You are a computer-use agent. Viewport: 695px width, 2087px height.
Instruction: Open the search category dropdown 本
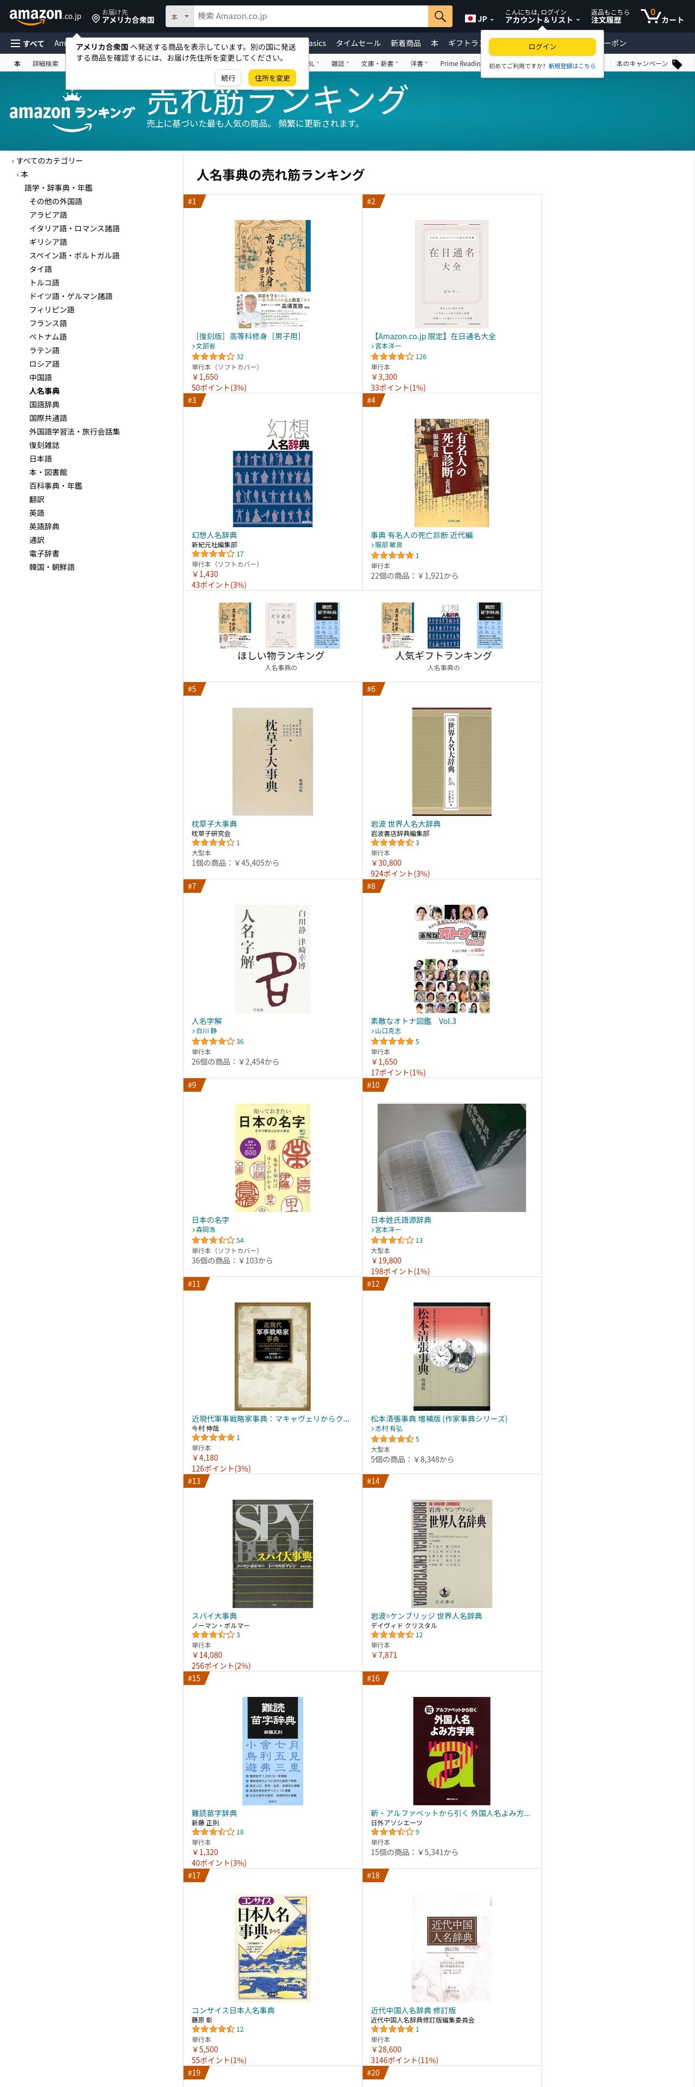[x=180, y=16]
